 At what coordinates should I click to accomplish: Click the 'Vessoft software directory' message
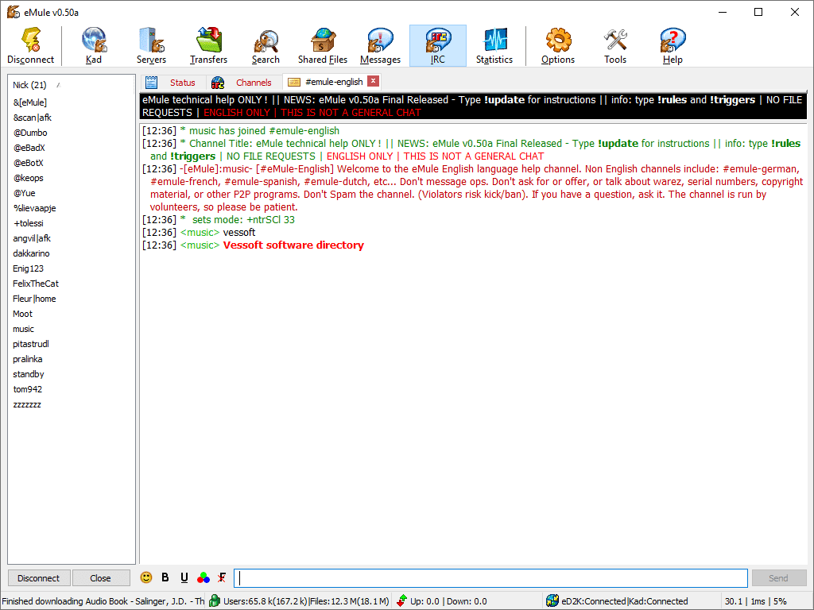click(x=293, y=245)
